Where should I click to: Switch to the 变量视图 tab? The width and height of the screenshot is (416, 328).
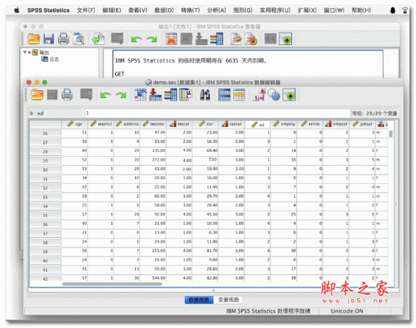(x=229, y=300)
